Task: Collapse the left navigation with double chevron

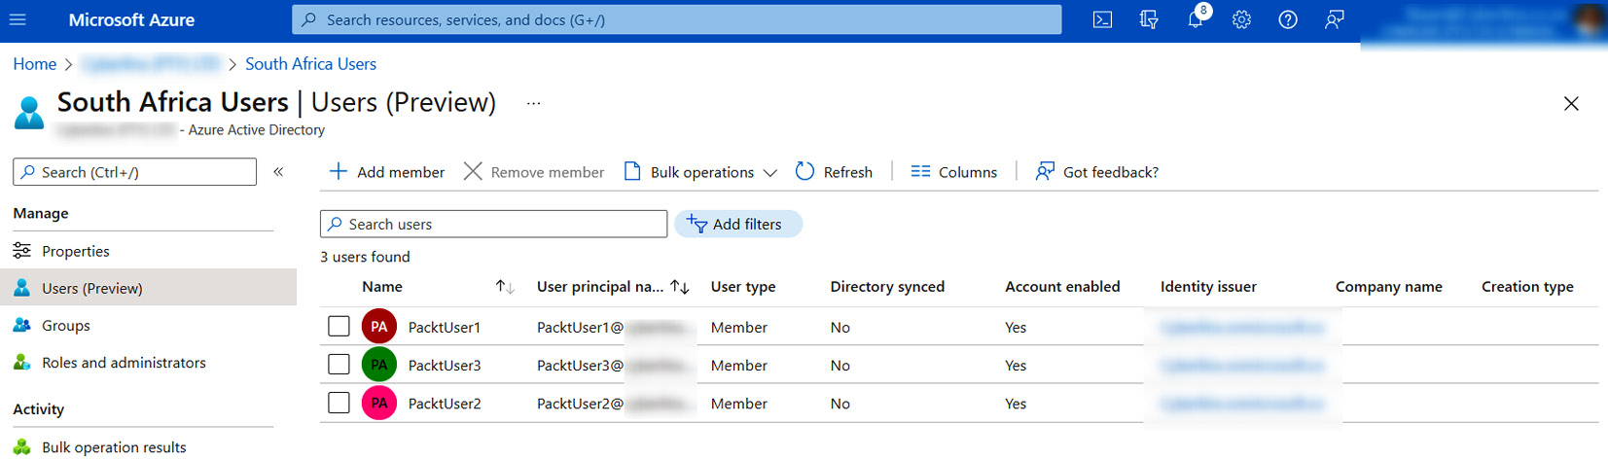Action: (x=278, y=172)
